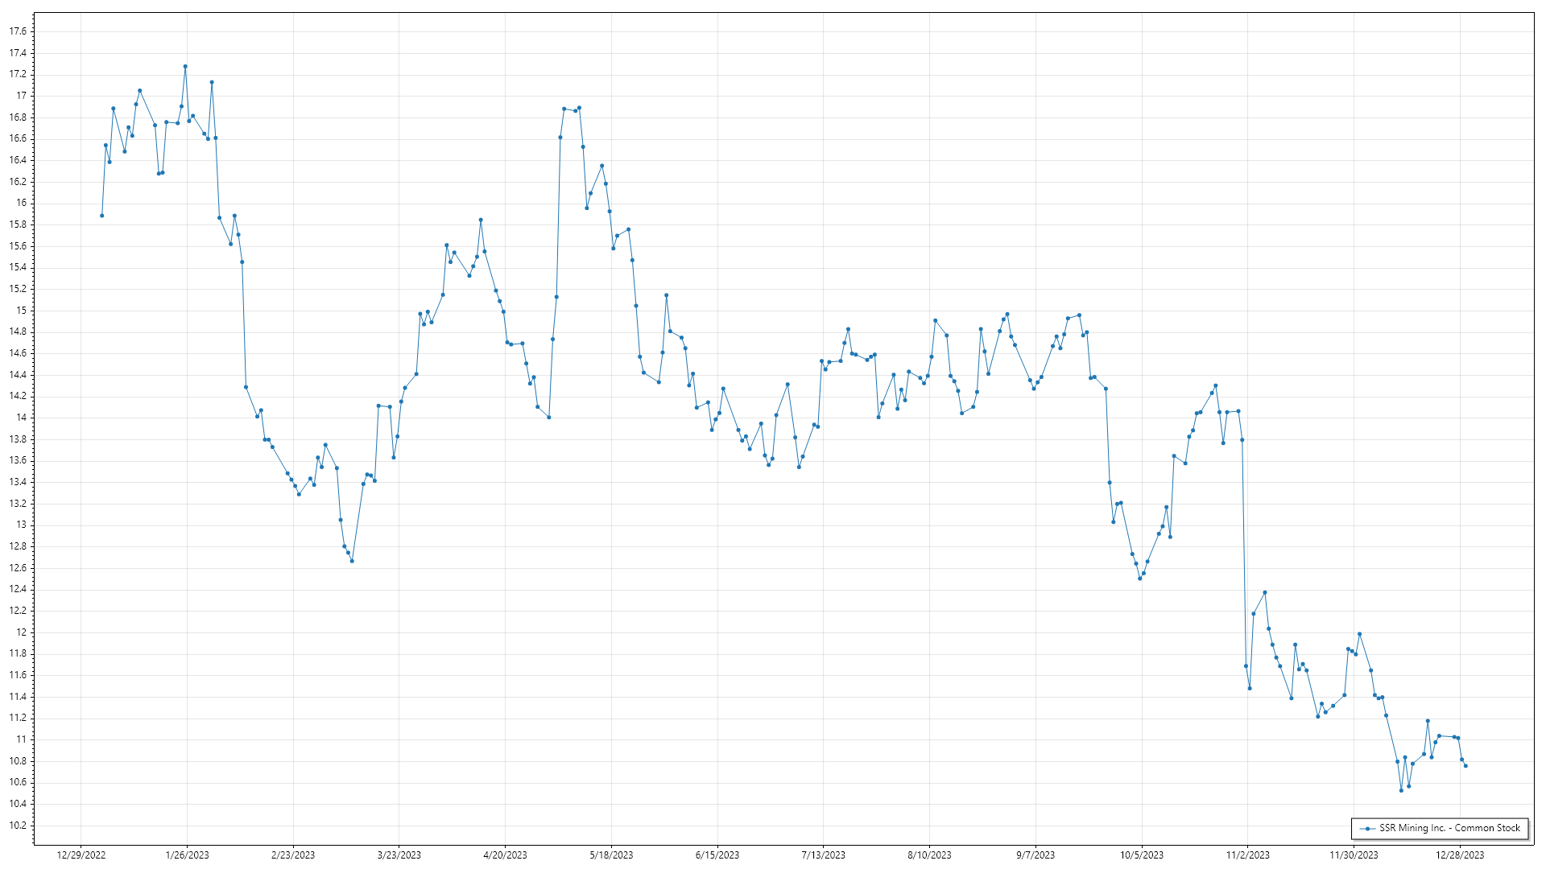Screen dimensions: 1546x869
Task: Click the first data point of the series
Action: pyautogui.click(x=101, y=216)
